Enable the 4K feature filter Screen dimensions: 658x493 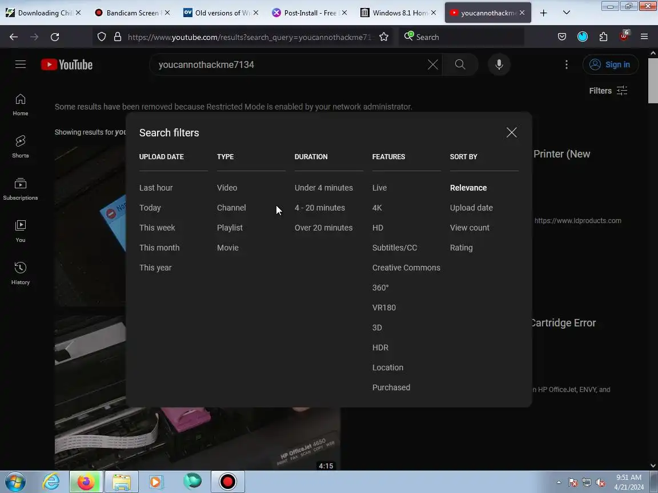pos(377,208)
